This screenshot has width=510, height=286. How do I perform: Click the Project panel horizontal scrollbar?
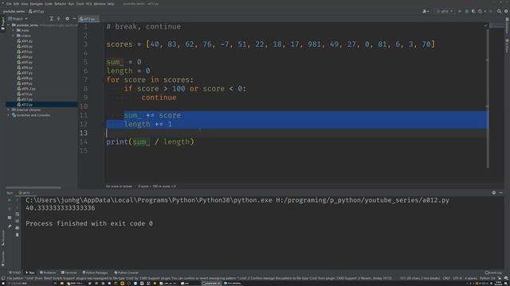33,187
